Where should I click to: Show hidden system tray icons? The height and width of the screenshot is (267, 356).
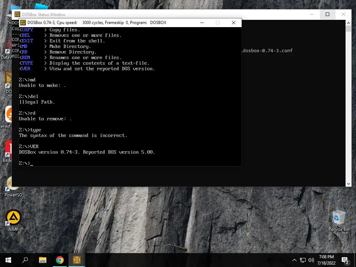tap(294, 260)
